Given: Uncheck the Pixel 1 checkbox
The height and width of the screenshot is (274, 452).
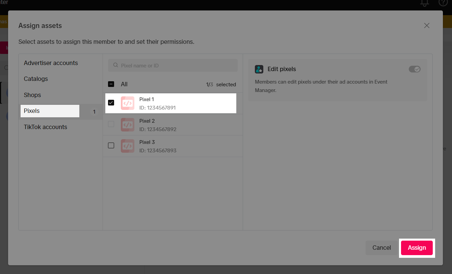Looking at the screenshot, I should point(111,102).
